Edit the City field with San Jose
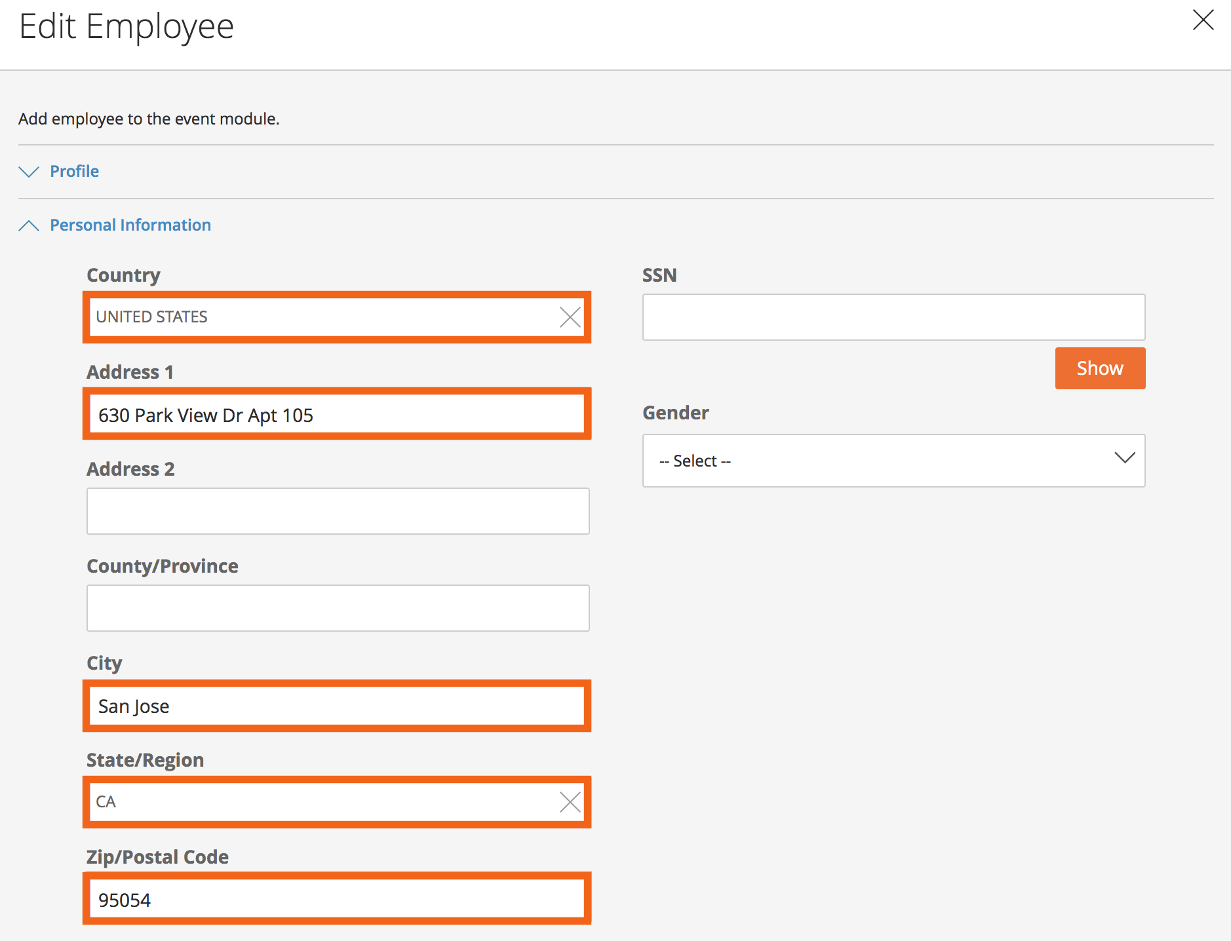This screenshot has height=941, width=1231. (x=337, y=706)
